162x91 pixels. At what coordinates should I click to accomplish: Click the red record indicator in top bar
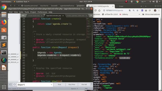[126, 2]
